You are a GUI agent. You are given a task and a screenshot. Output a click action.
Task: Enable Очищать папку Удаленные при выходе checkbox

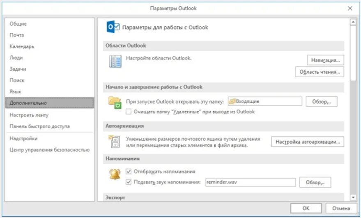[x=129, y=112]
